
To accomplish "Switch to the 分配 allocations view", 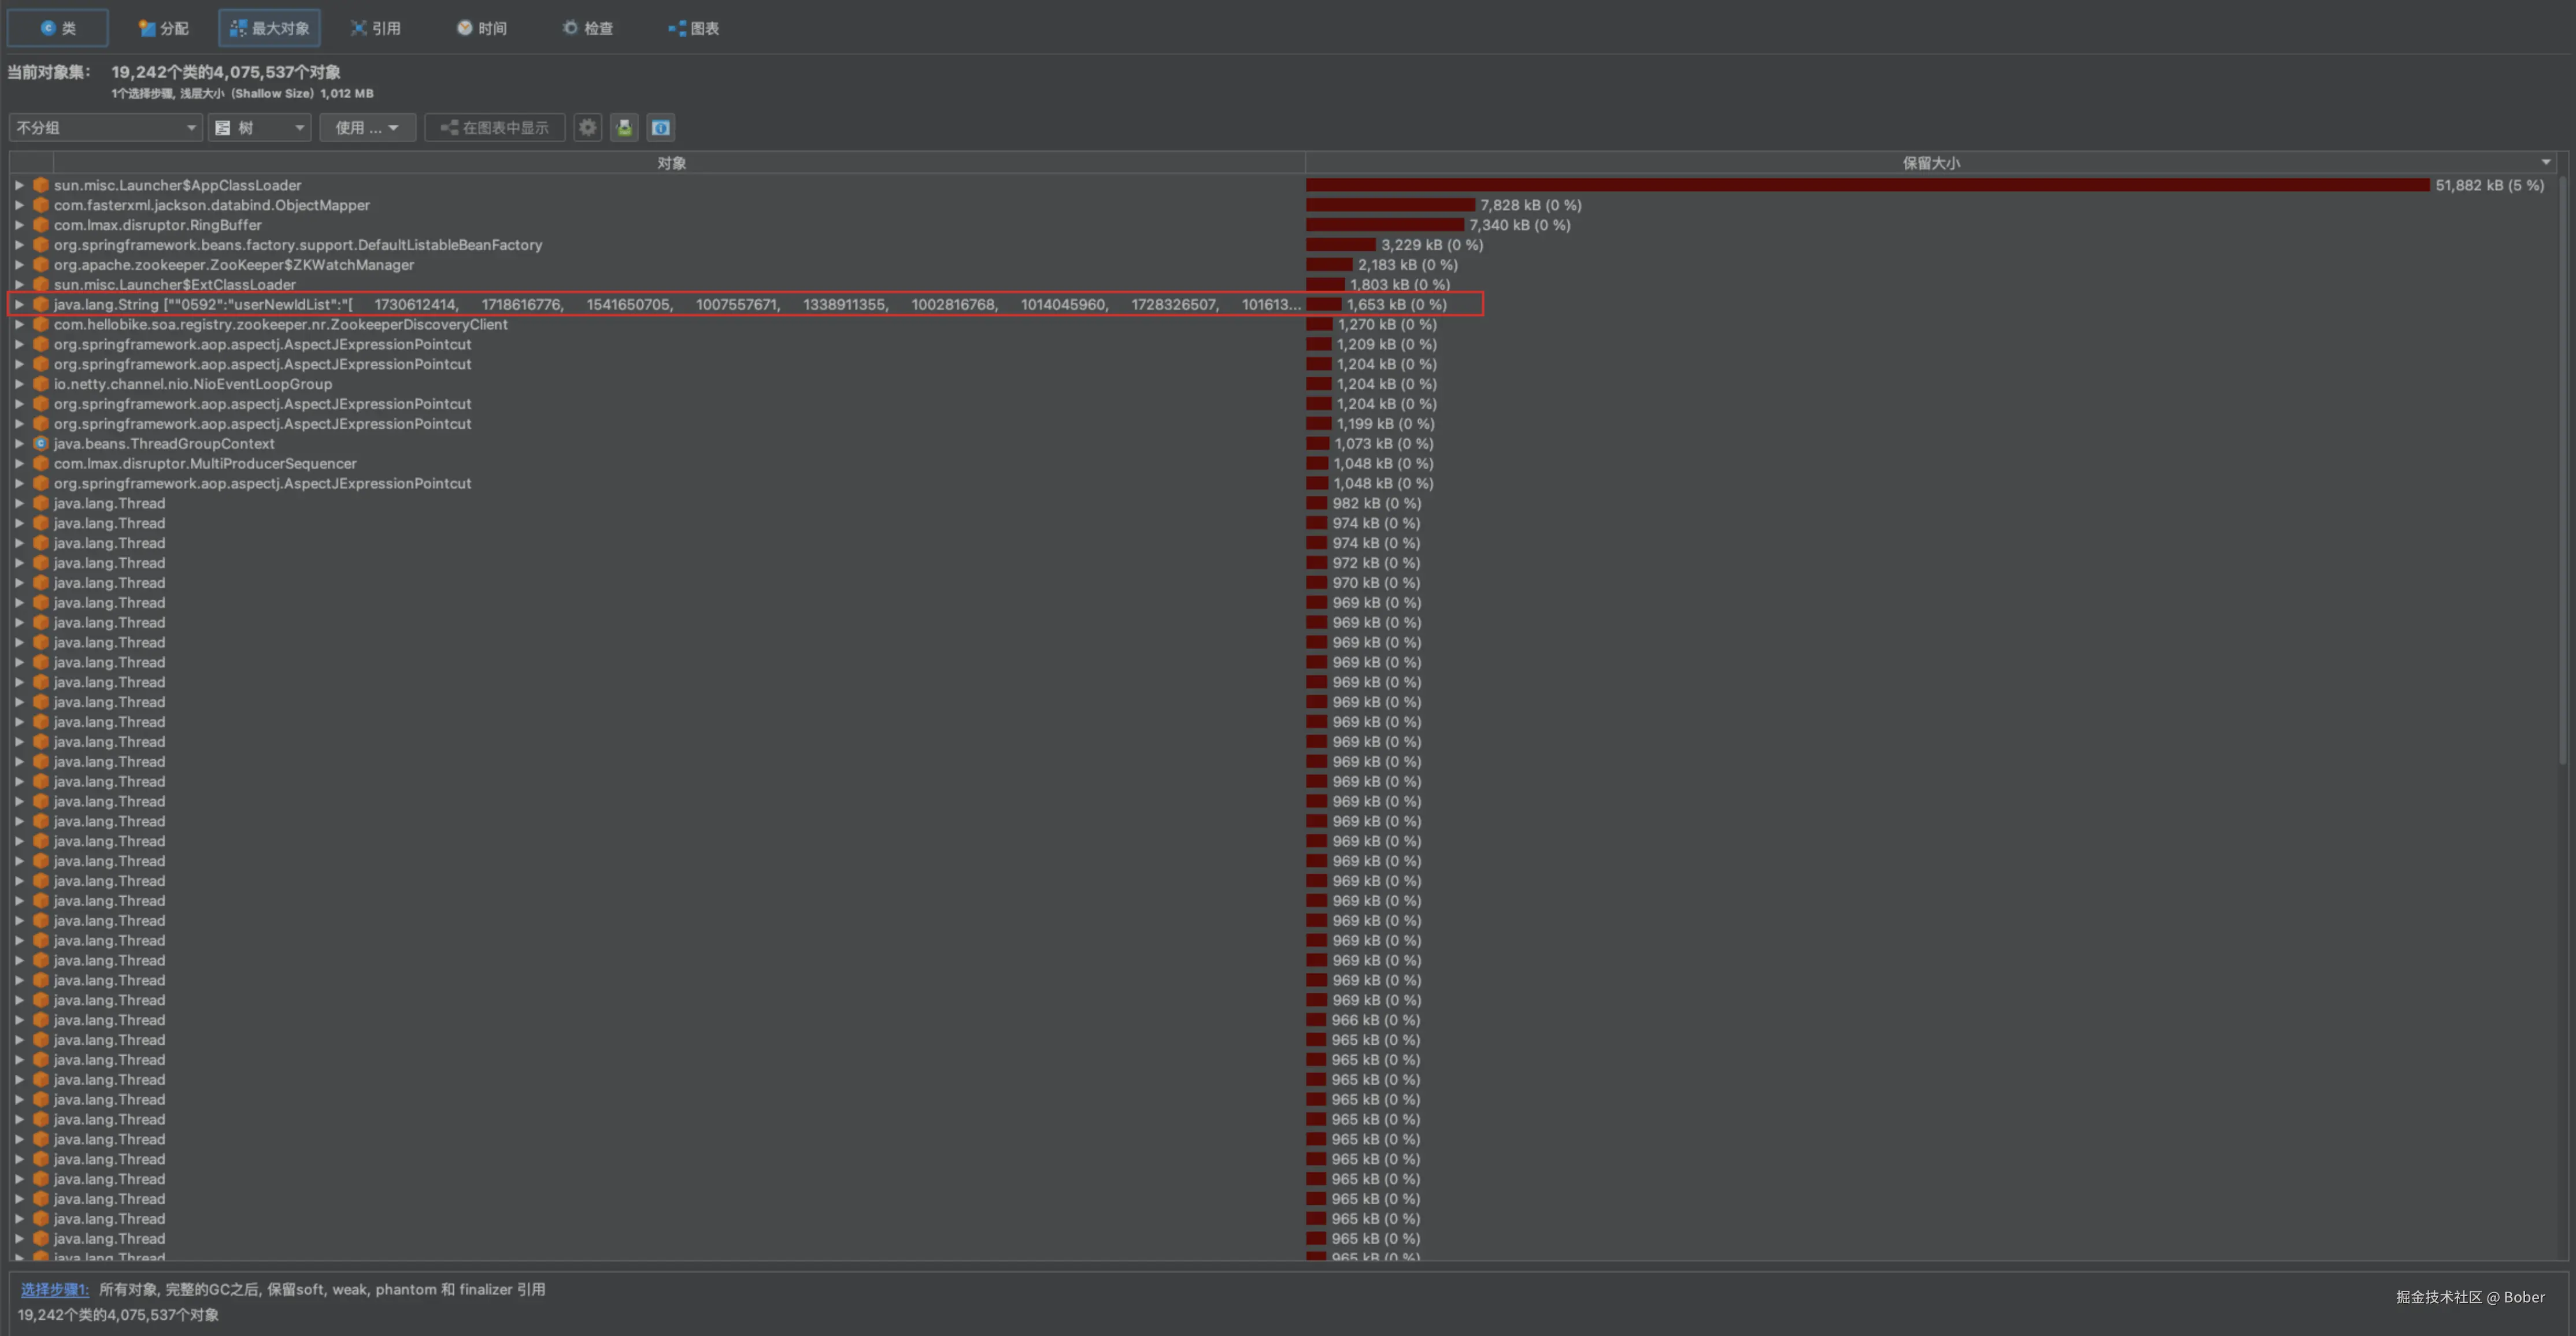I will (x=163, y=28).
